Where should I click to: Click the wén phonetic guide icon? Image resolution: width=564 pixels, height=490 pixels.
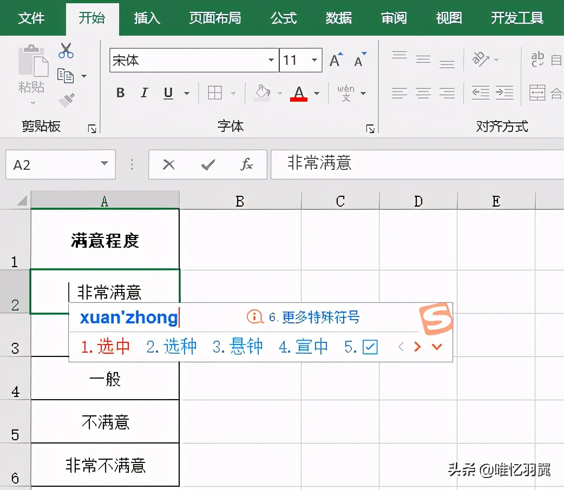pyautogui.click(x=346, y=92)
